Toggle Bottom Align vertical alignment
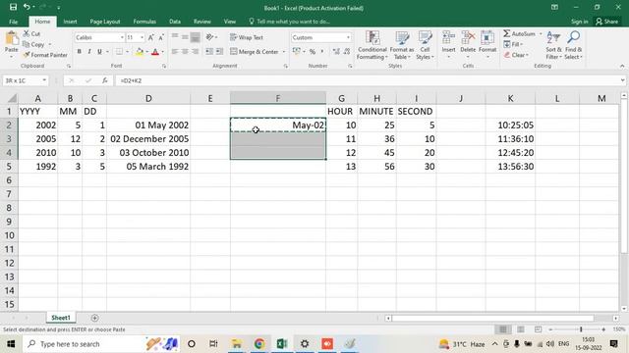This screenshot has height=353, width=629. coord(195,37)
